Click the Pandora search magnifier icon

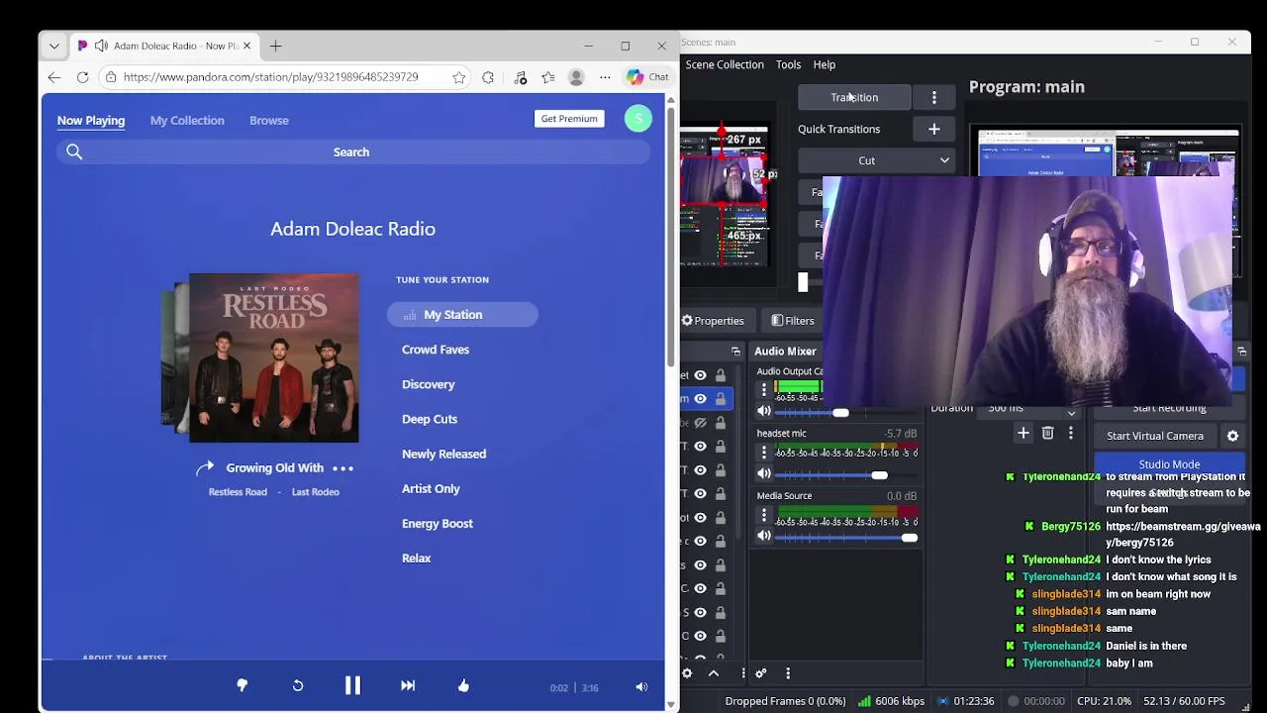(74, 152)
